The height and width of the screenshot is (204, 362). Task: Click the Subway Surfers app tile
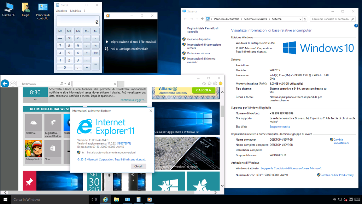point(34,151)
